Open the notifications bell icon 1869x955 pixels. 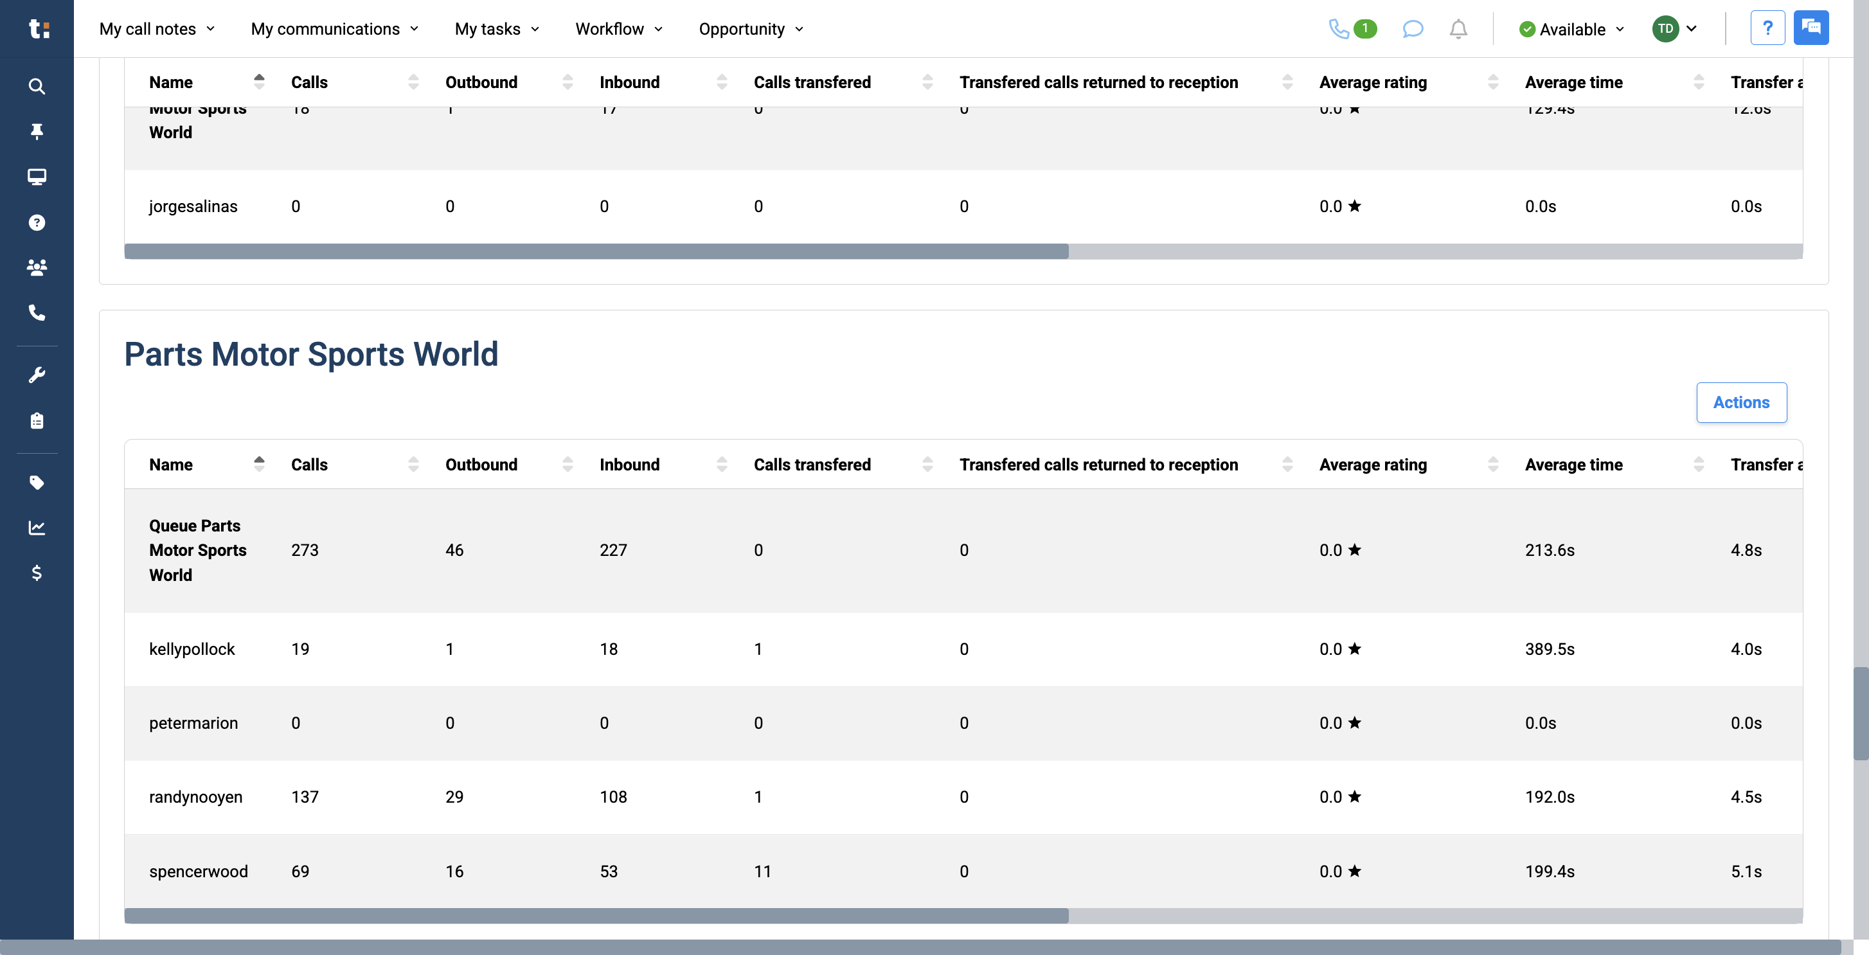point(1458,29)
